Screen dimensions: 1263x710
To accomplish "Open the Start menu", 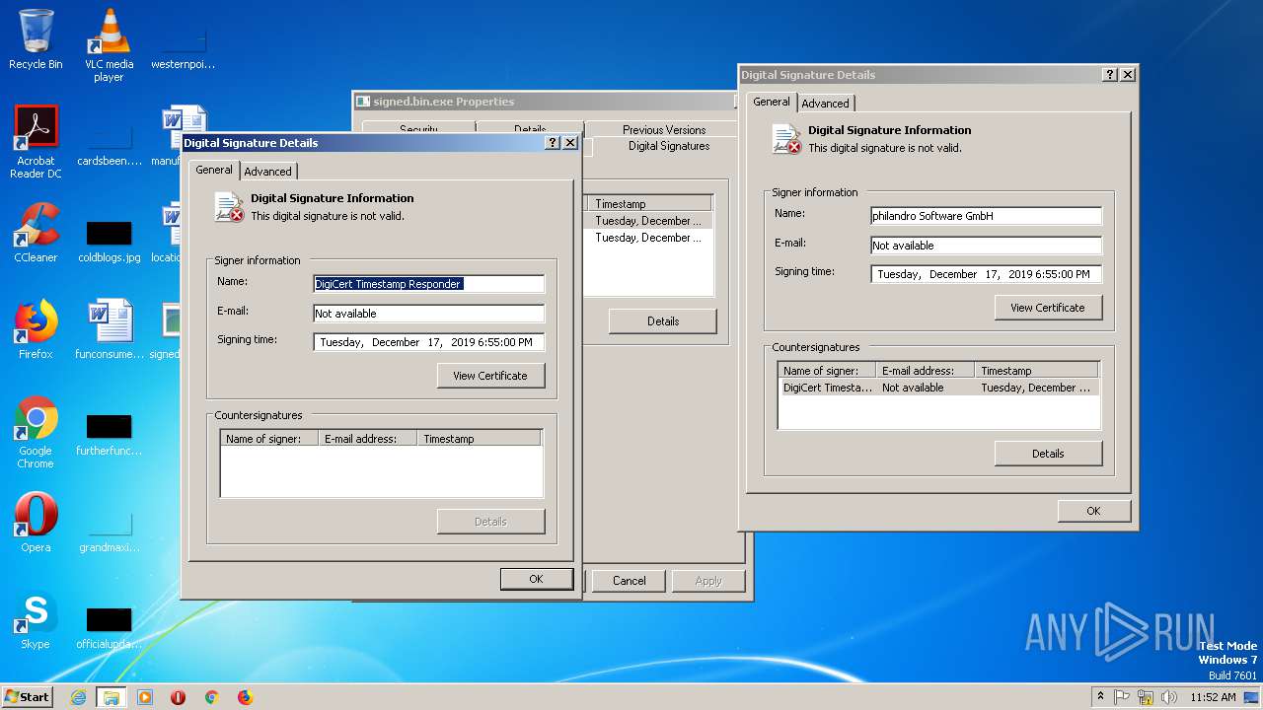I will point(27,696).
